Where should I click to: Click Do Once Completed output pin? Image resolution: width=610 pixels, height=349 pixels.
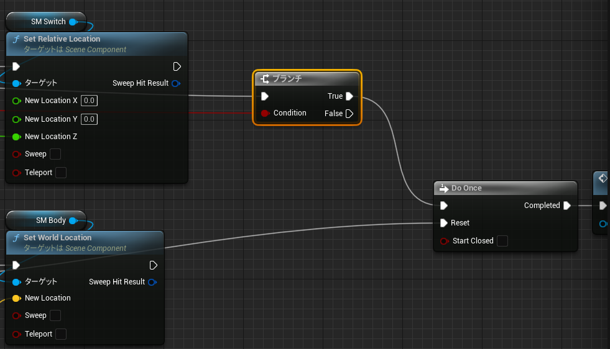567,205
